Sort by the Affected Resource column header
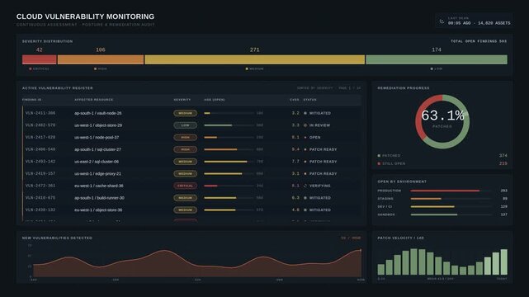529x297 pixels. [94, 100]
